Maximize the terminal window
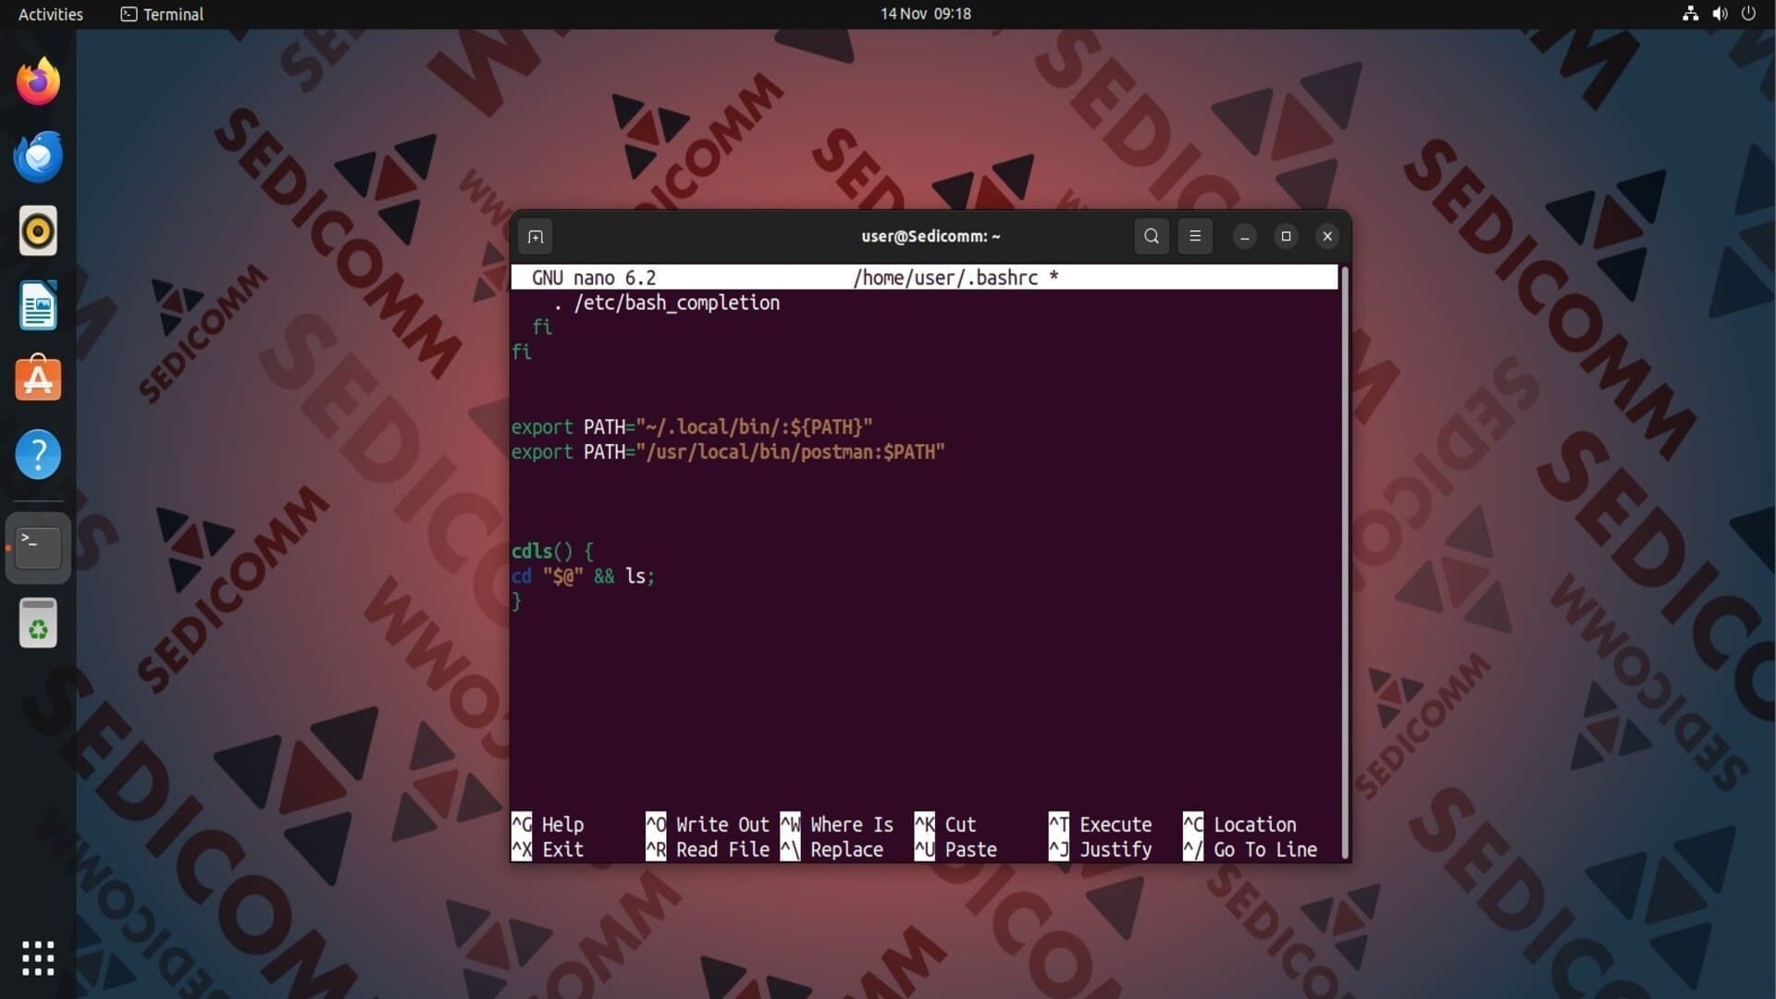The width and height of the screenshot is (1776, 999). point(1286,237)
